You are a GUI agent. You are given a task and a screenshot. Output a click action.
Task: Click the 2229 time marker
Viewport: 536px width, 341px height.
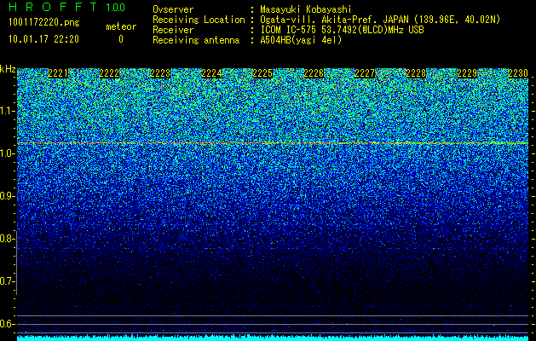[467, 73]
